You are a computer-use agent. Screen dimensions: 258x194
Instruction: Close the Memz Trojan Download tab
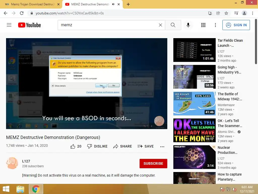click(58, 5)
